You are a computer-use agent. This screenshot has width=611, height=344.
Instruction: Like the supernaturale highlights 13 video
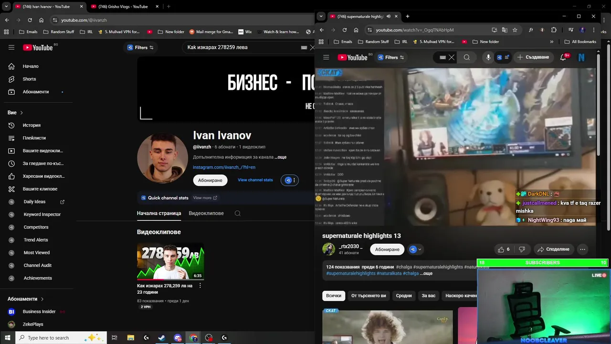(x=504, y=249)
